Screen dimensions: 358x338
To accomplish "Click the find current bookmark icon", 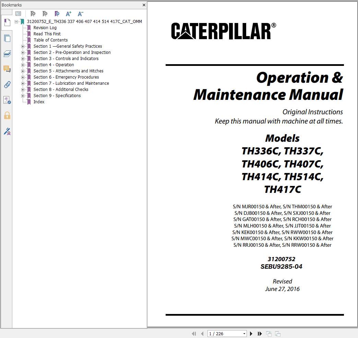I will click(57, 14).
